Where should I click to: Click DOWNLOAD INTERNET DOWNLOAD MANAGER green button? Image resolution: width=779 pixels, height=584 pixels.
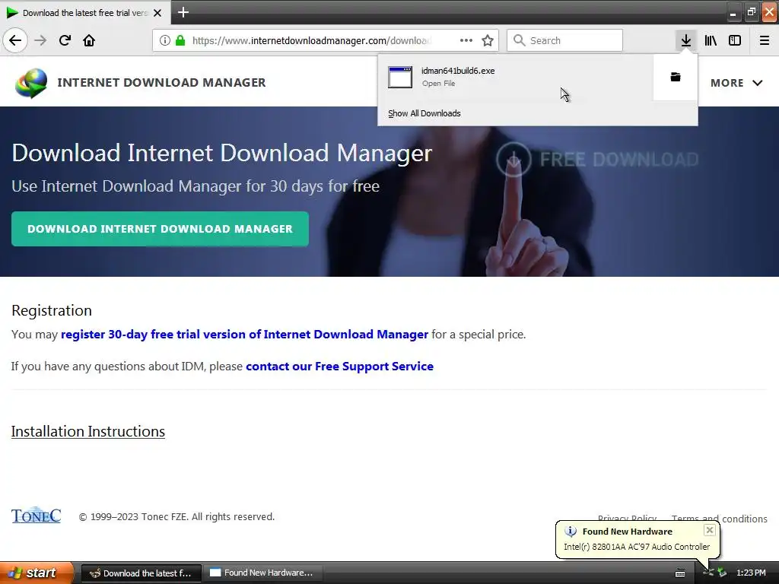point(160,229)
